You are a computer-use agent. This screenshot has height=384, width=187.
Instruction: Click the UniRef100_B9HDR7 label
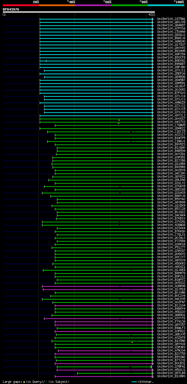[x=171, y=64]
